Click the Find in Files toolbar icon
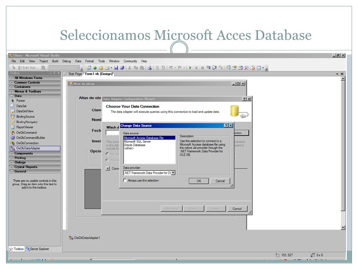The width and height of the screenshot is (358, 269). click(150, 68)
